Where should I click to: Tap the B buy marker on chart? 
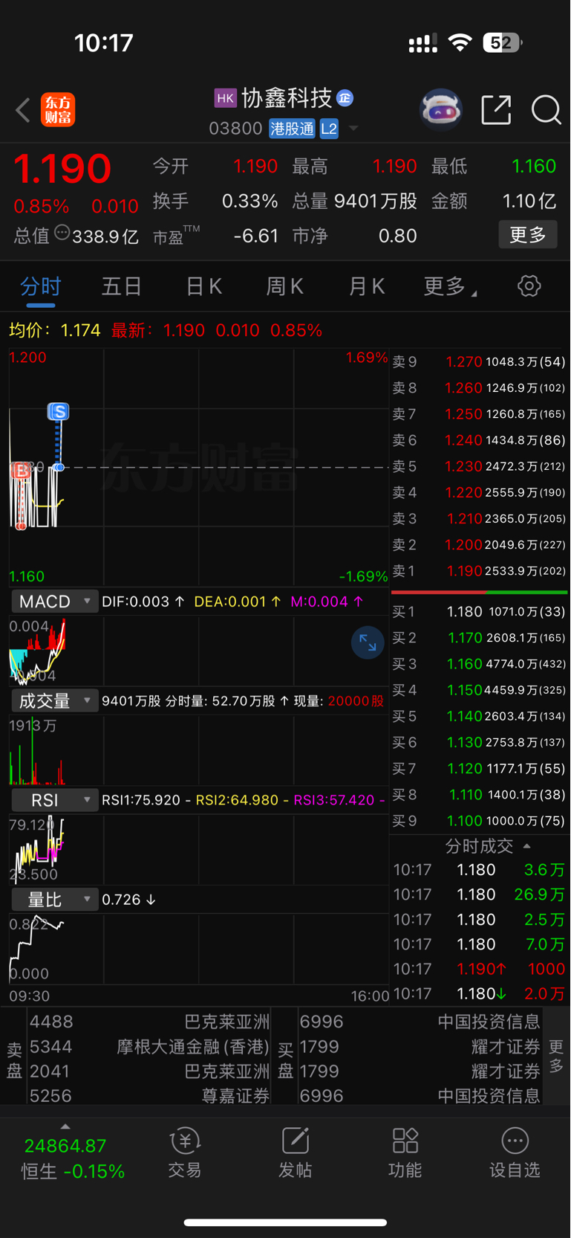pyautogui.click(x=21, y=470)
